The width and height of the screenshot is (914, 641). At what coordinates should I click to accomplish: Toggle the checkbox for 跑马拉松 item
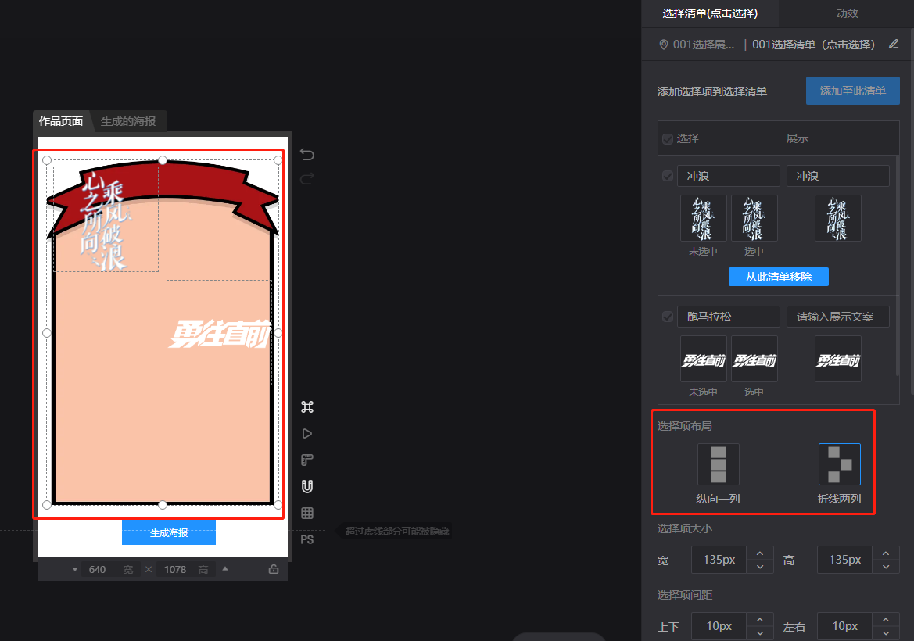pyautogui.click(x=668, y=317)
